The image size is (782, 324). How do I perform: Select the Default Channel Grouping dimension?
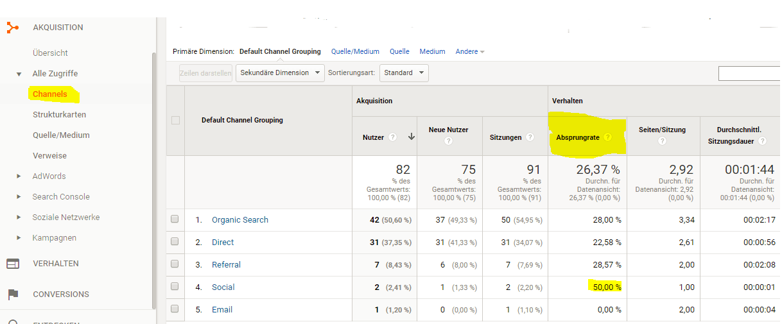280,51
